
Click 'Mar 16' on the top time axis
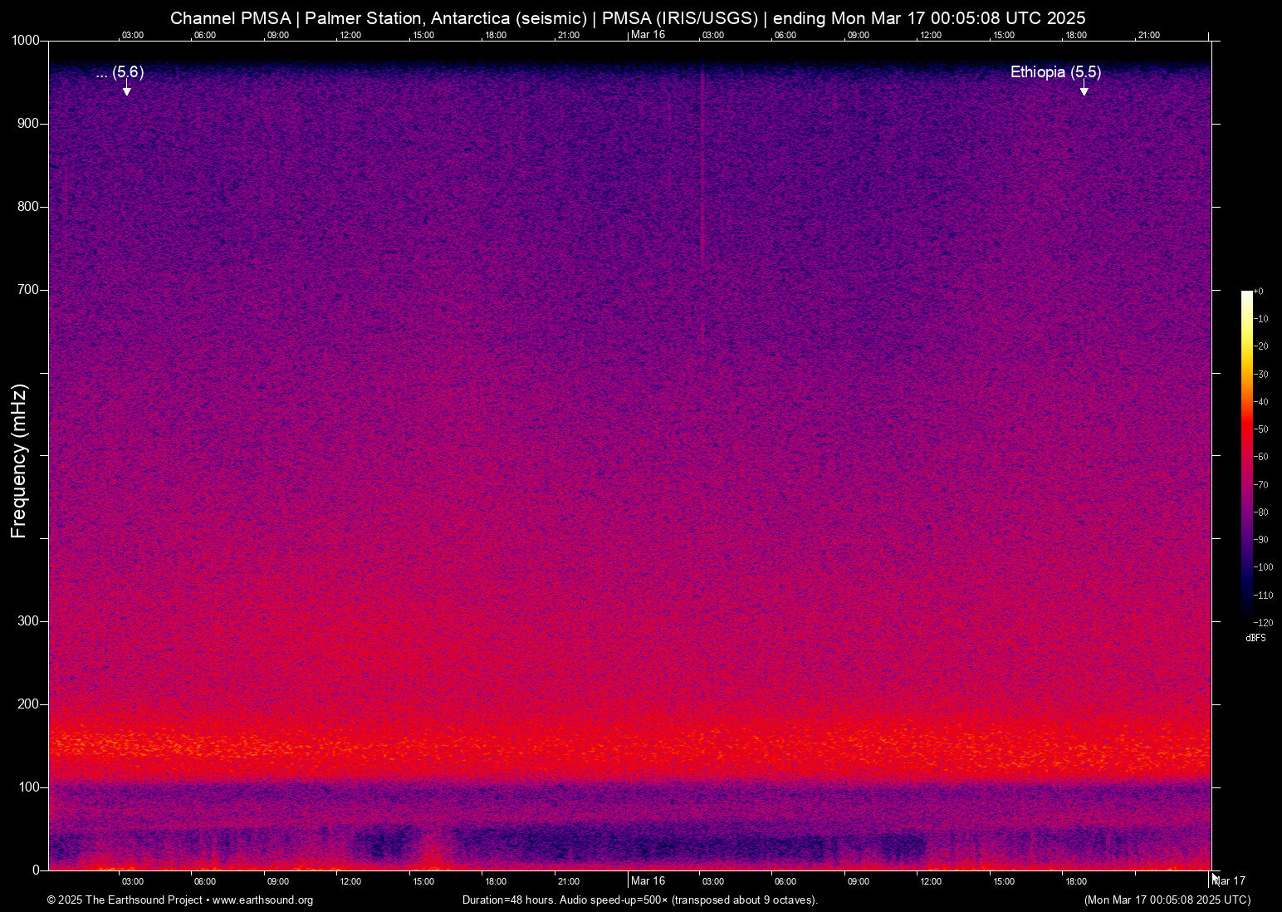(648, 34)
